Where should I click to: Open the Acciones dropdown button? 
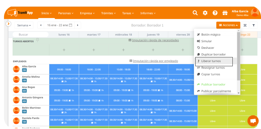point(228,25)
